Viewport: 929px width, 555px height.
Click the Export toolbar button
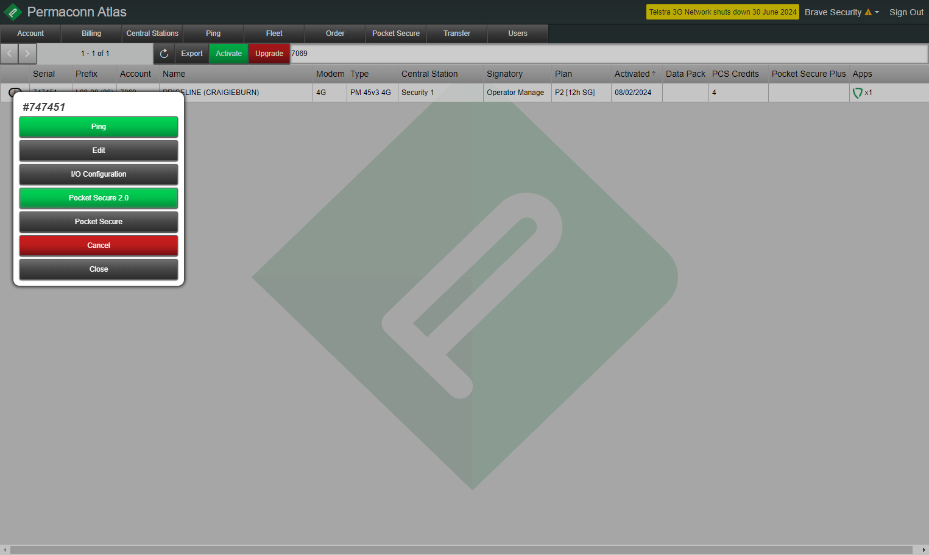[x=192, y=54]
